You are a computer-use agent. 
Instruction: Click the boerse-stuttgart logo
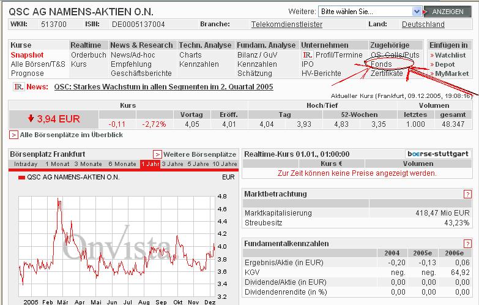439,154
